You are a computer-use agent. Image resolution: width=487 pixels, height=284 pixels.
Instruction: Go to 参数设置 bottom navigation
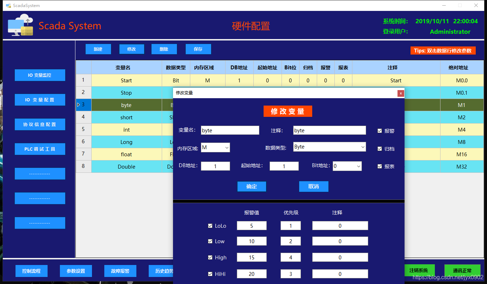pos(76,271)
